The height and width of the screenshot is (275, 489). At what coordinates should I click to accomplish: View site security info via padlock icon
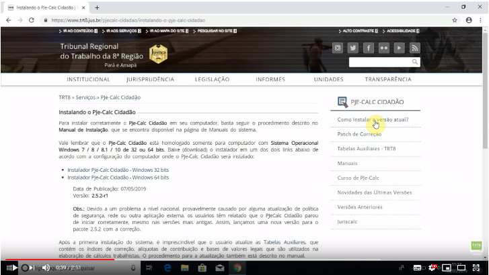(46, 20)
